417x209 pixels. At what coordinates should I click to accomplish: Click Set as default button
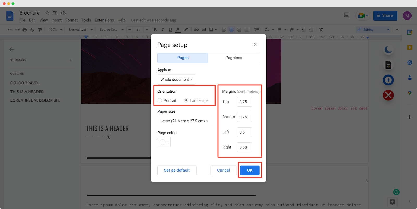pyautogui.click(x=177, y=170)
